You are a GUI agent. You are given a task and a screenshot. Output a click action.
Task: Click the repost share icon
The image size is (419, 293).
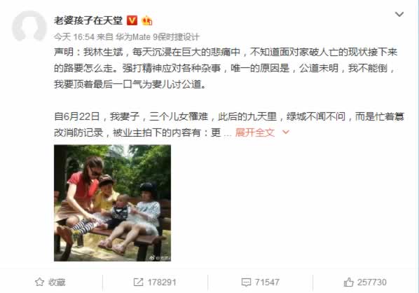pos(138,282)
